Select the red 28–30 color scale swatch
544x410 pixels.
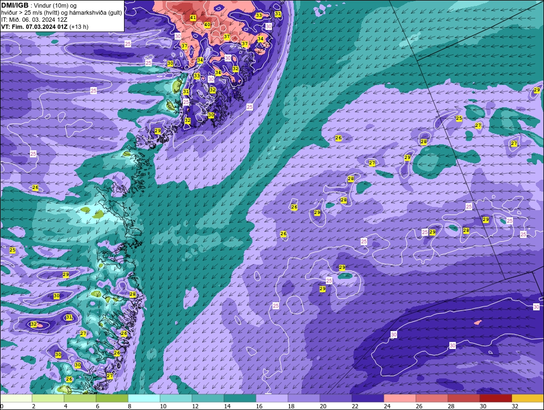point(464,398)
